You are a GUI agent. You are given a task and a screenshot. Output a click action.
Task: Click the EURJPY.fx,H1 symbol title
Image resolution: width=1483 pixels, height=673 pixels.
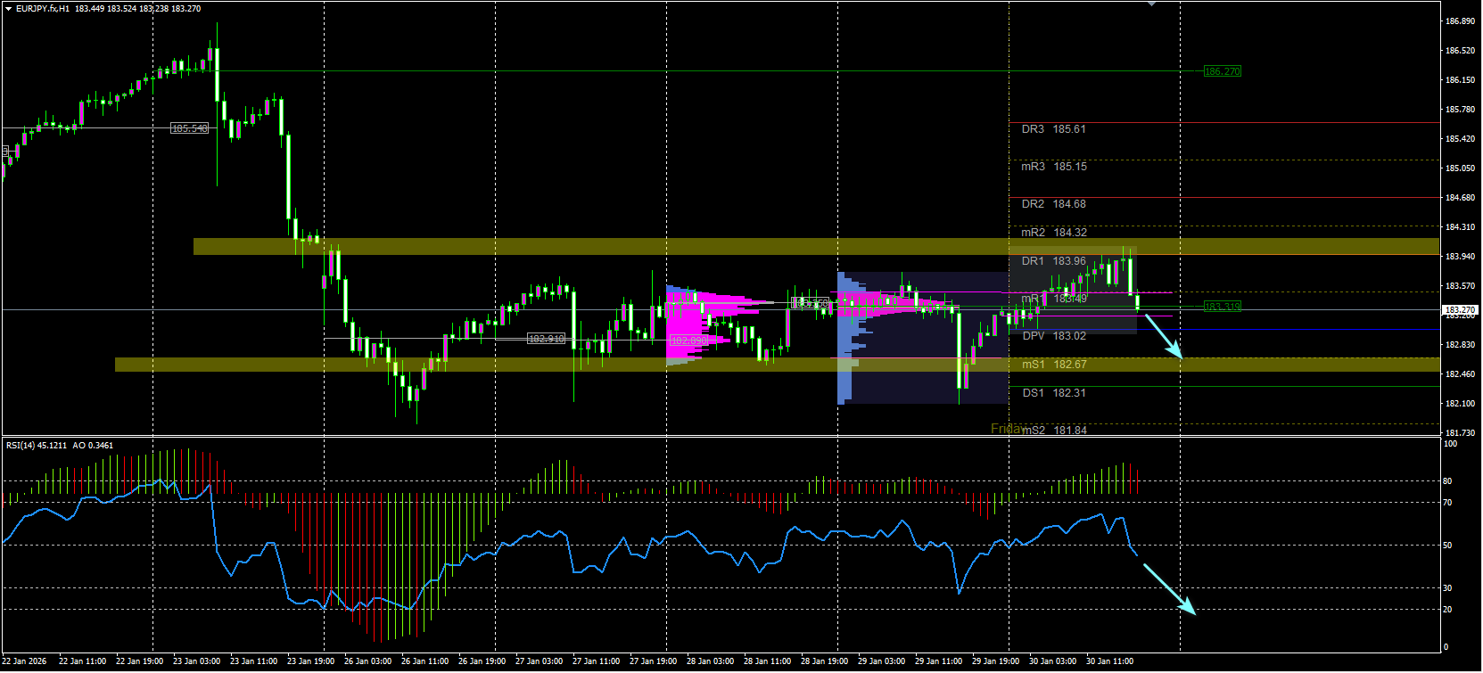click(43, 9)
